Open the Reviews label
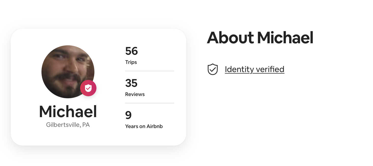373x166 pixels. (x=135, y=94)
